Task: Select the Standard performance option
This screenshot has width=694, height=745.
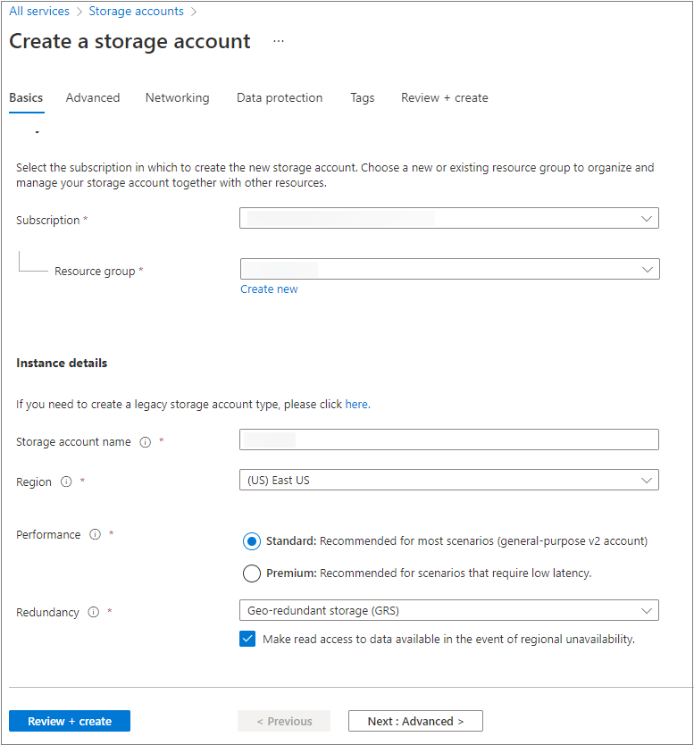Action: (252, 540)
